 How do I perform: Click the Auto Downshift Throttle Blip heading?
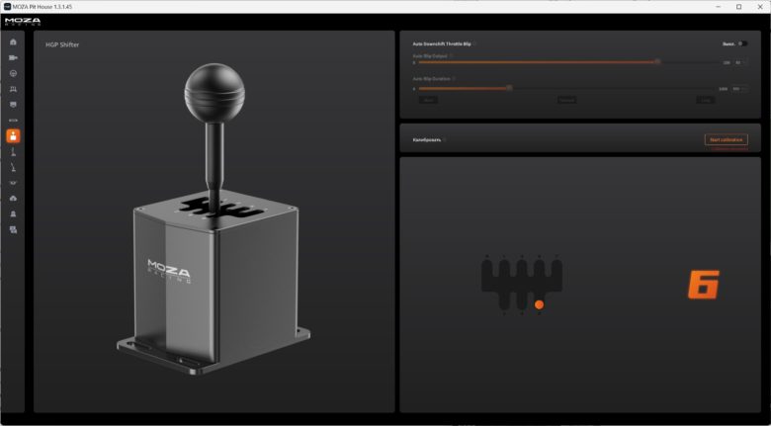pos(442,43)
